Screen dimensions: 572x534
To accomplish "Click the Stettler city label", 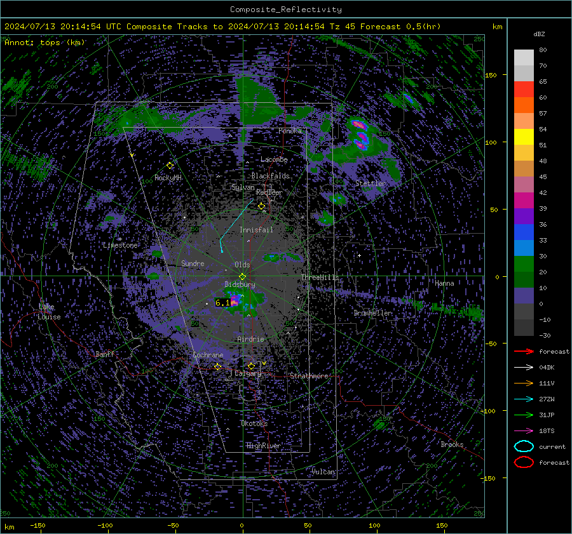I will (x=371, y=184).
